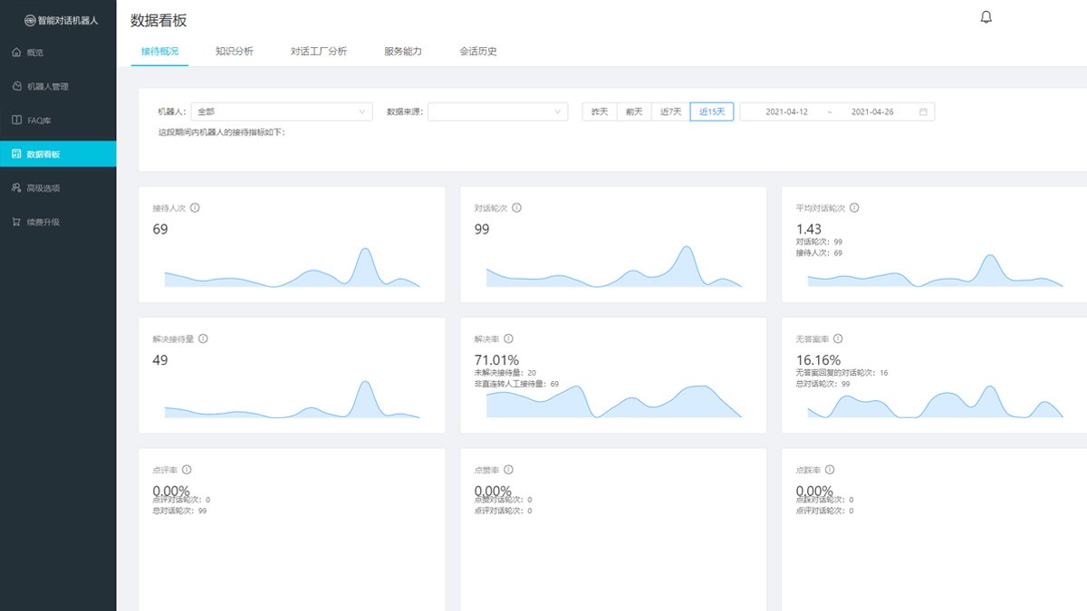The image size is (1087, 611).
Task: Click the home icon beside 概览
Action: click(16, 53)
